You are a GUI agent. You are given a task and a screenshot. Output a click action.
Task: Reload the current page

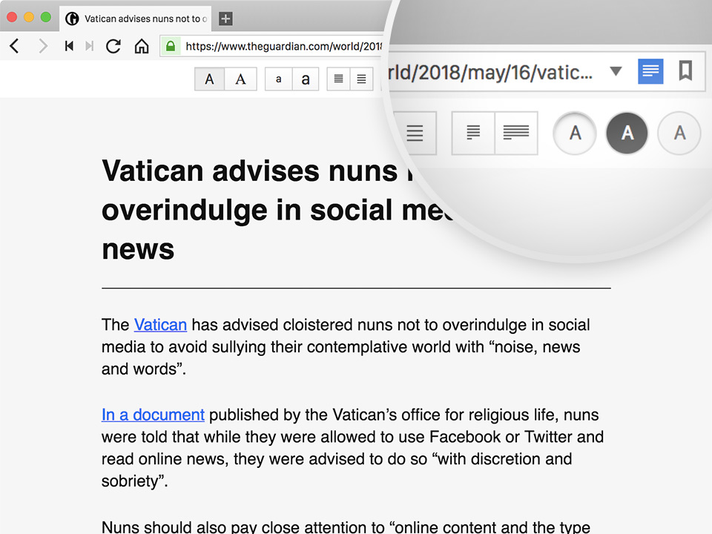click(x=113, y=46)
